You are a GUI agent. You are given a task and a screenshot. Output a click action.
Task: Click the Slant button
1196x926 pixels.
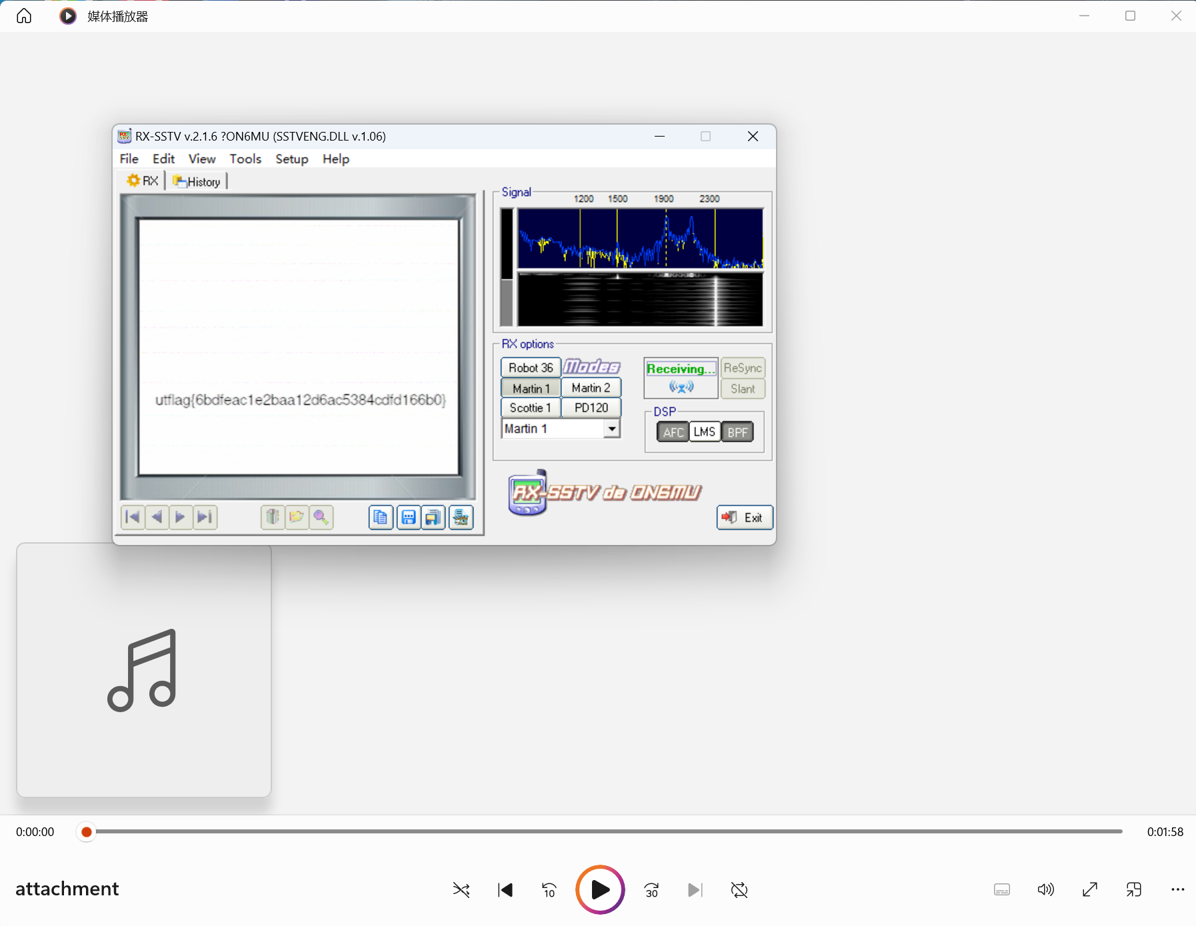pos(743,389)
